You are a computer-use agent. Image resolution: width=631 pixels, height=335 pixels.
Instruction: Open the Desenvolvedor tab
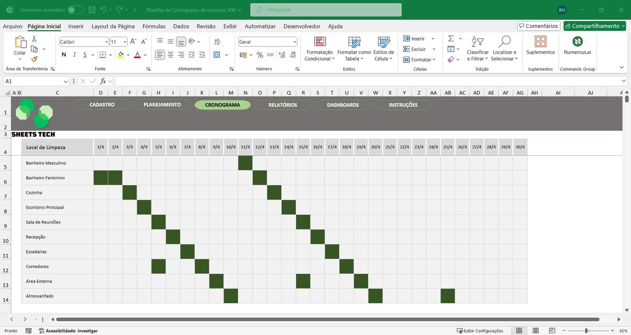pos(302,26)
